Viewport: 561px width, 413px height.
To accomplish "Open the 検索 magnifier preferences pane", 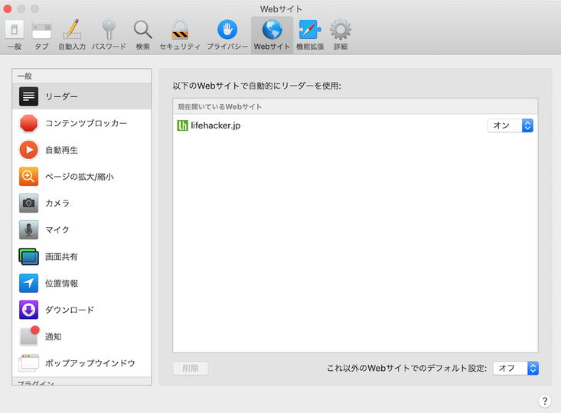I will (143, 35).
